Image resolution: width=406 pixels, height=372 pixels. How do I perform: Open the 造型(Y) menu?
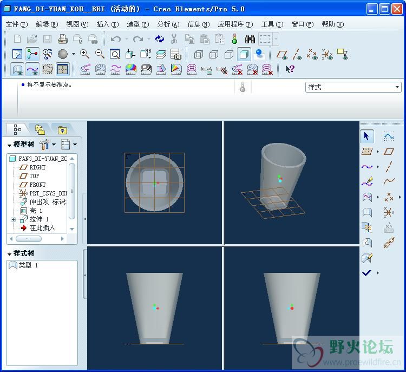pyautogui.click(x=137, y=24)
